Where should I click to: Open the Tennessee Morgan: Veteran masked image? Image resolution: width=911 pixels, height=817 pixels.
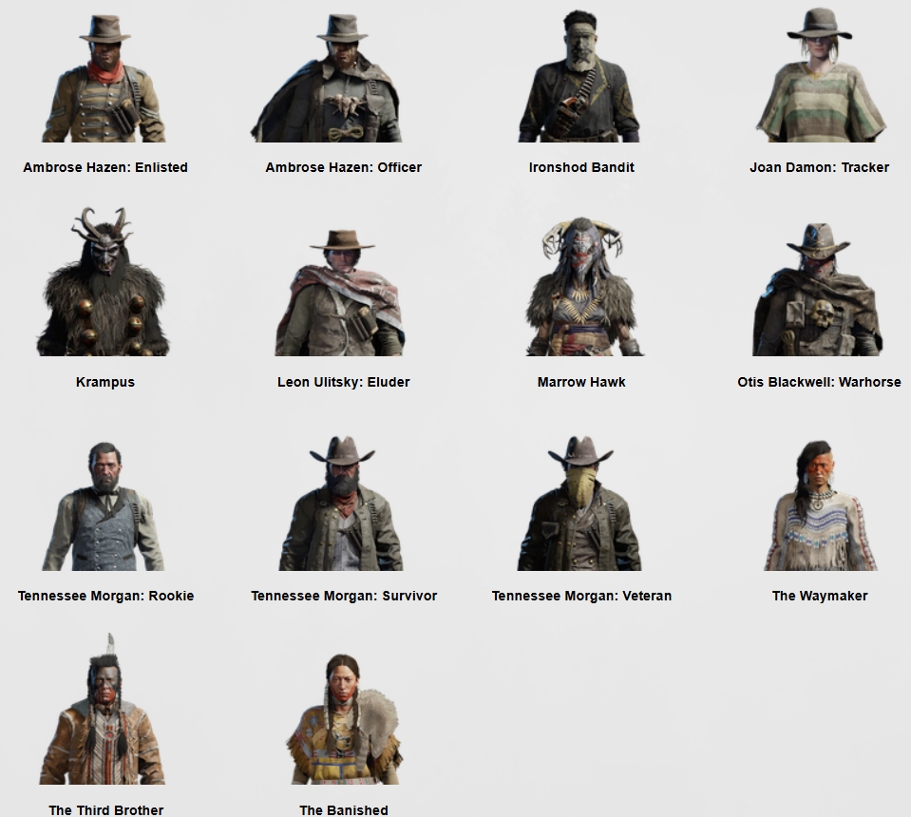581,503
